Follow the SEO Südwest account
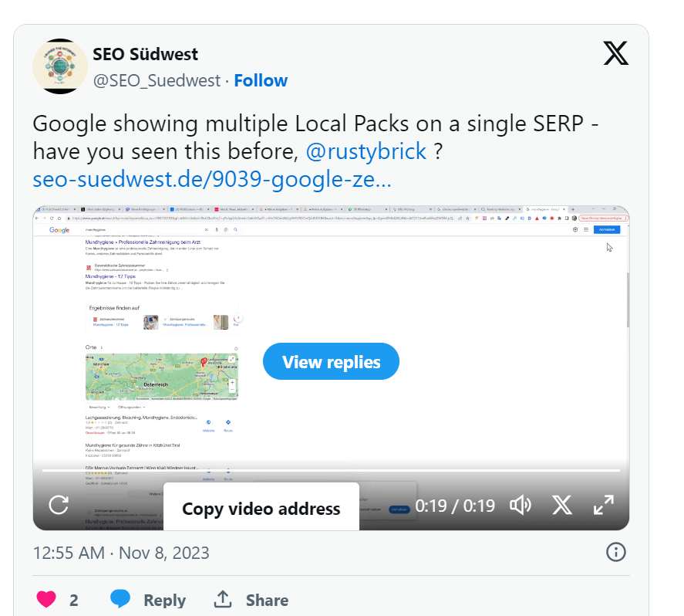684x616 pixels. click(x=261, y=81)
